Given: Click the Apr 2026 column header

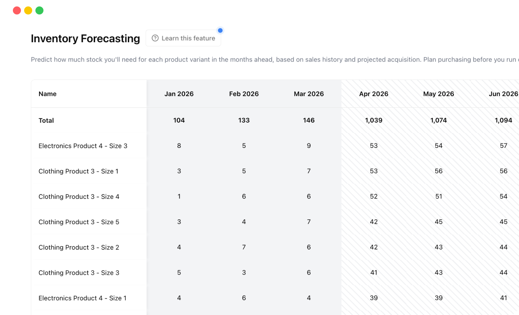Looking at the screenshot, I should [x=373, y=94].
